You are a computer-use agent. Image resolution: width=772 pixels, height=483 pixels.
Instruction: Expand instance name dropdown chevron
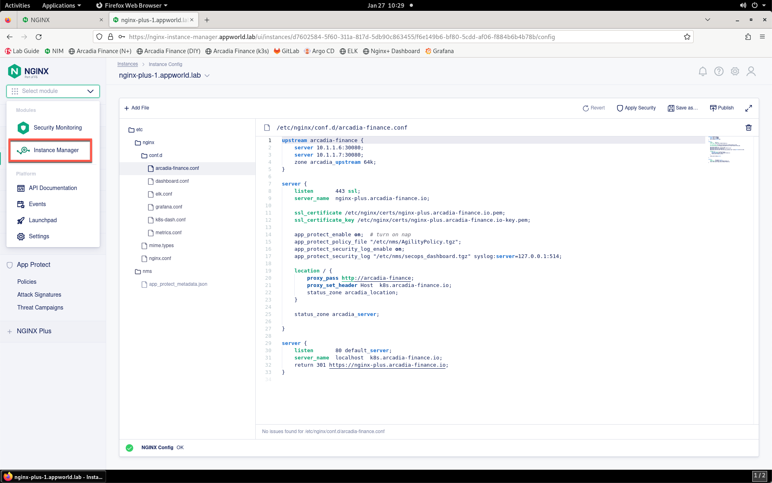[207, 76]
